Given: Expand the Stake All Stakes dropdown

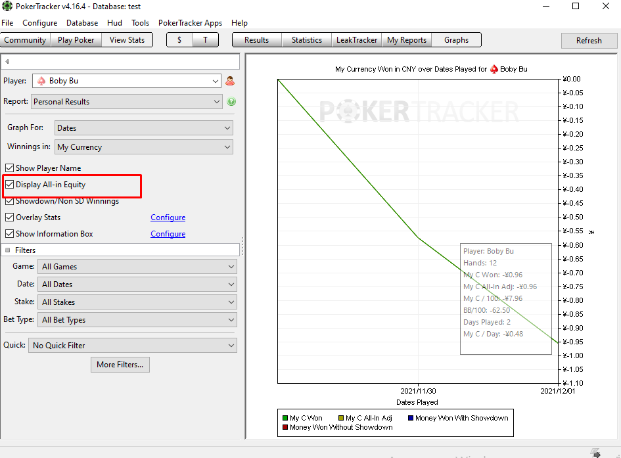Looking at the screenshot, I should tap(137, 302).
